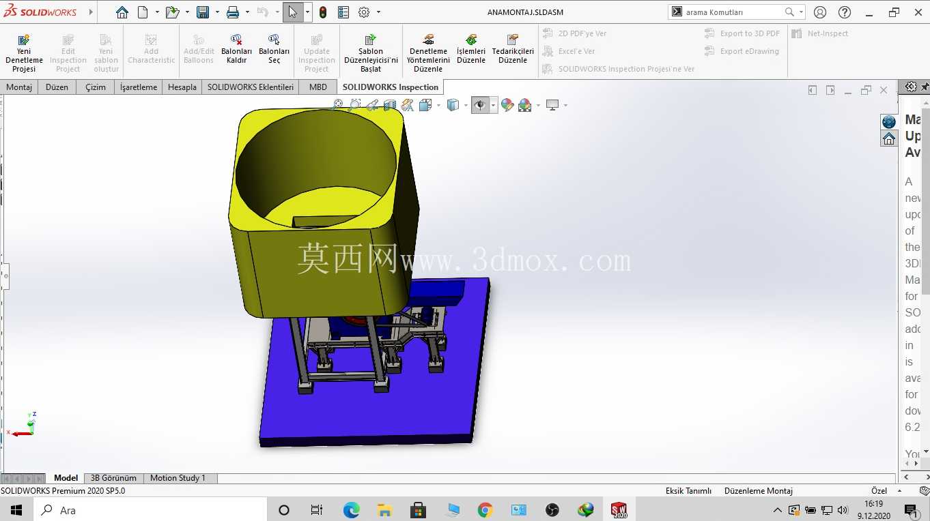Click the SOLIDWORKS 2020 taskbar icon

[619, 510]
